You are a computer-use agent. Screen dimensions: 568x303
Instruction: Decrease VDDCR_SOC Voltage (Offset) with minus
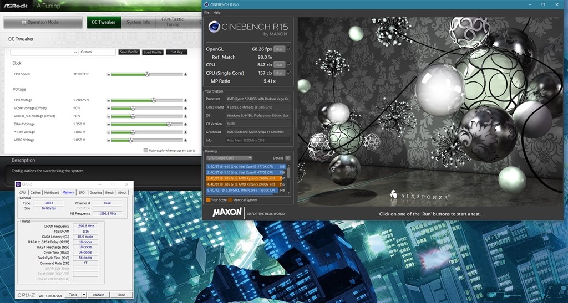pos(109,116)
